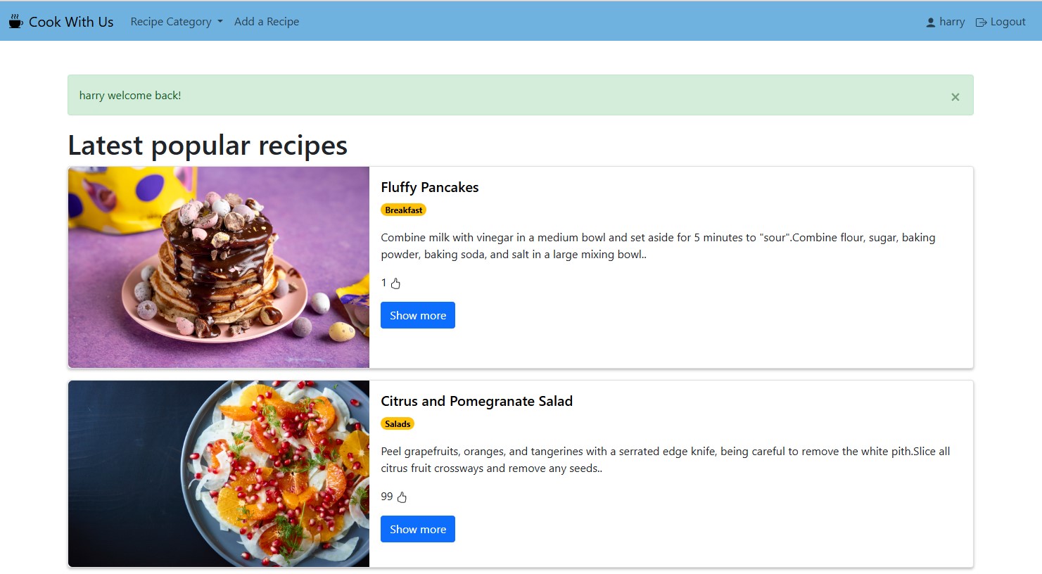The width and height of the screenshot is (1042, 574).
Task: Click the Fluffy Pancakes recipe title
Action: 430,187
